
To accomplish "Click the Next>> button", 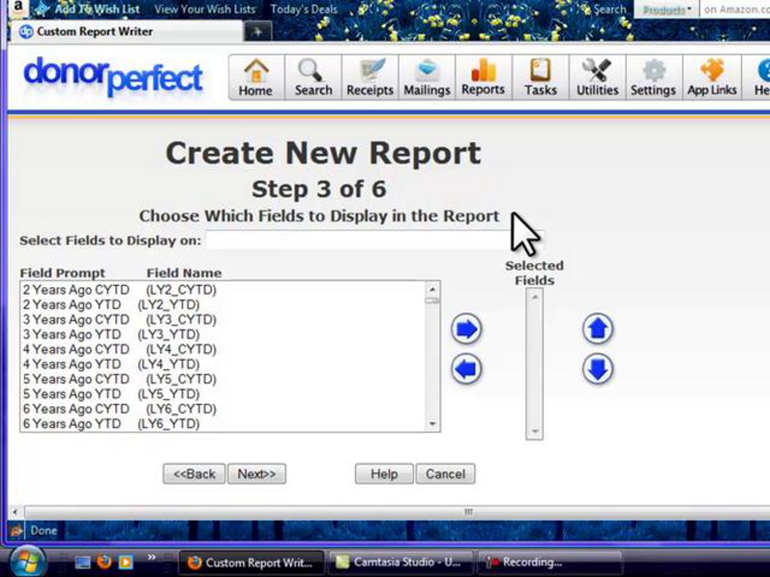I will pos(257,474).
